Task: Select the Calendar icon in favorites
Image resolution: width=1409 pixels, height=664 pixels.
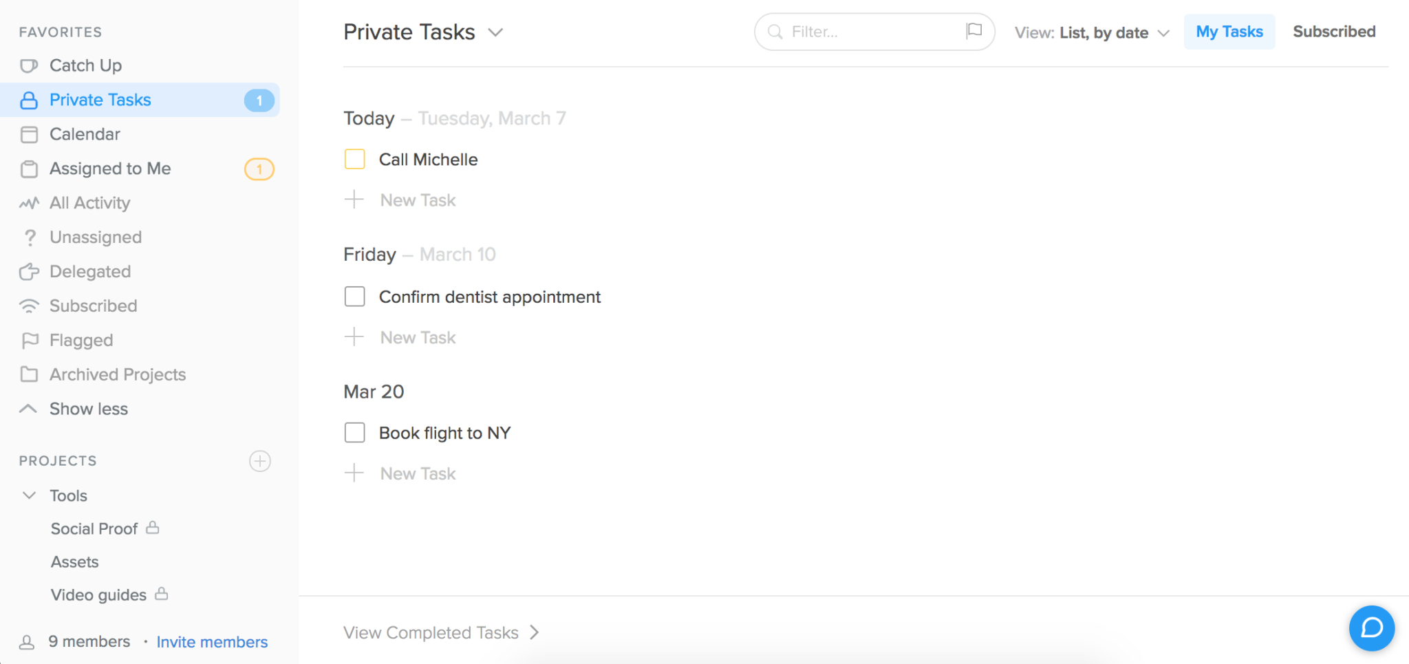Action: tap(29, 134)
